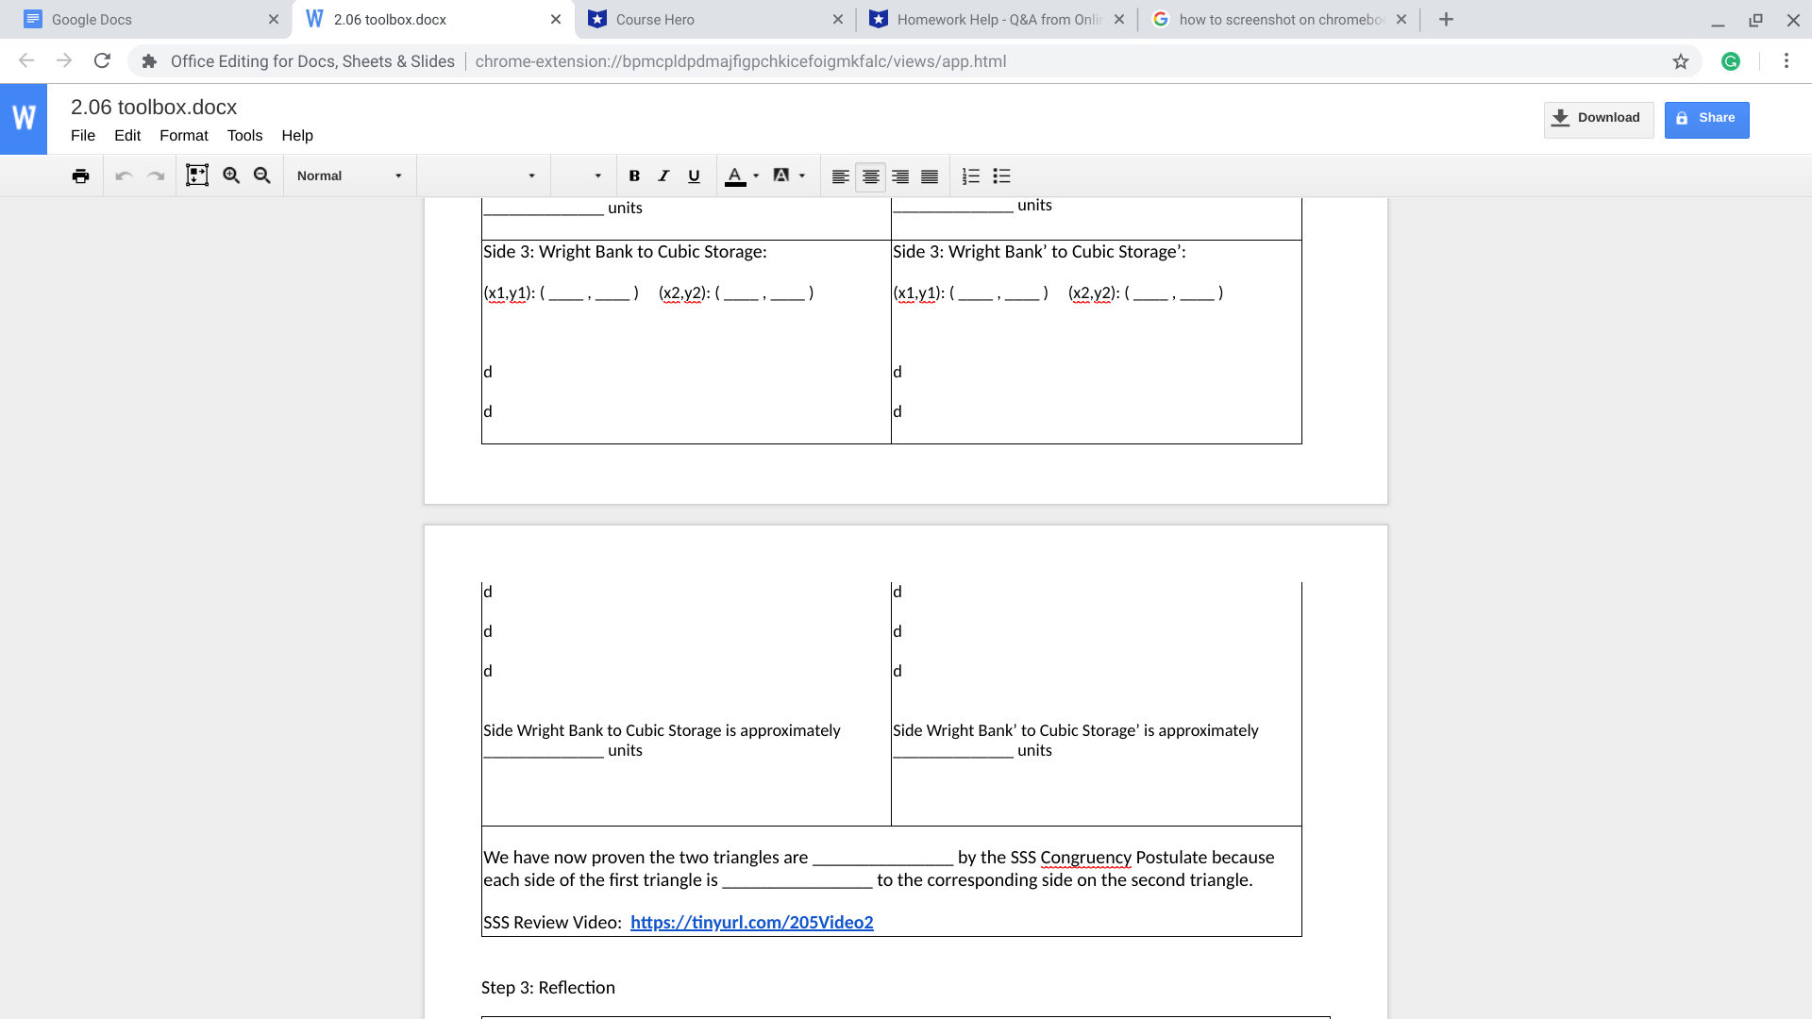Click the Underline formatting icon

coord(695,175)
